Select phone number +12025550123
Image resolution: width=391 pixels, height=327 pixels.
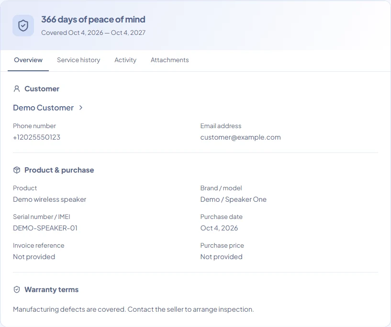(x=37, y=137)
